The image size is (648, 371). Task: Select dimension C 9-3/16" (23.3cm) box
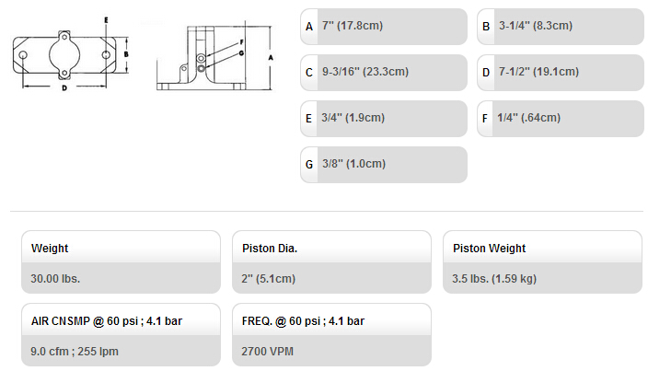[384, 73]
